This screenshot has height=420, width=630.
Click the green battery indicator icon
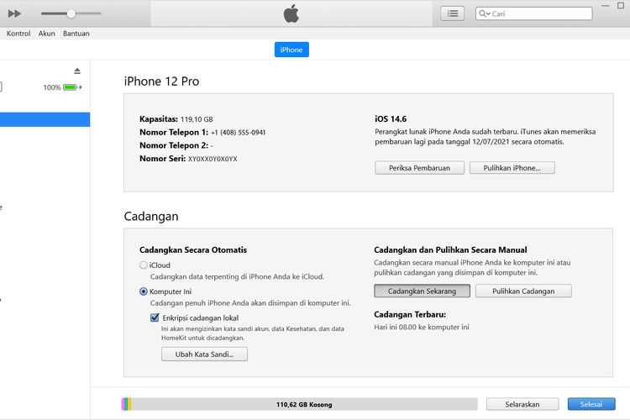[x=71, y=87]
